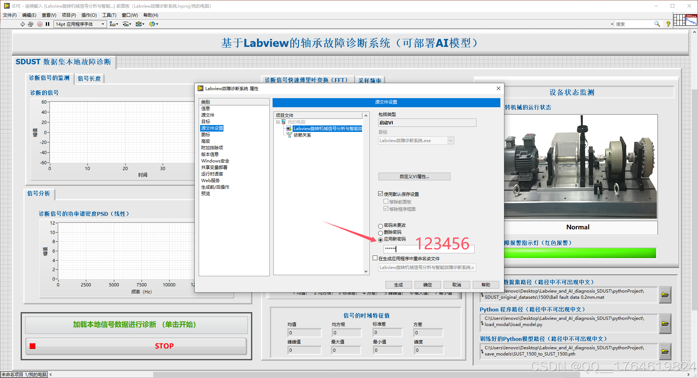
Task: Toggle rename file in built application checkbox
Action: point(375,258)
